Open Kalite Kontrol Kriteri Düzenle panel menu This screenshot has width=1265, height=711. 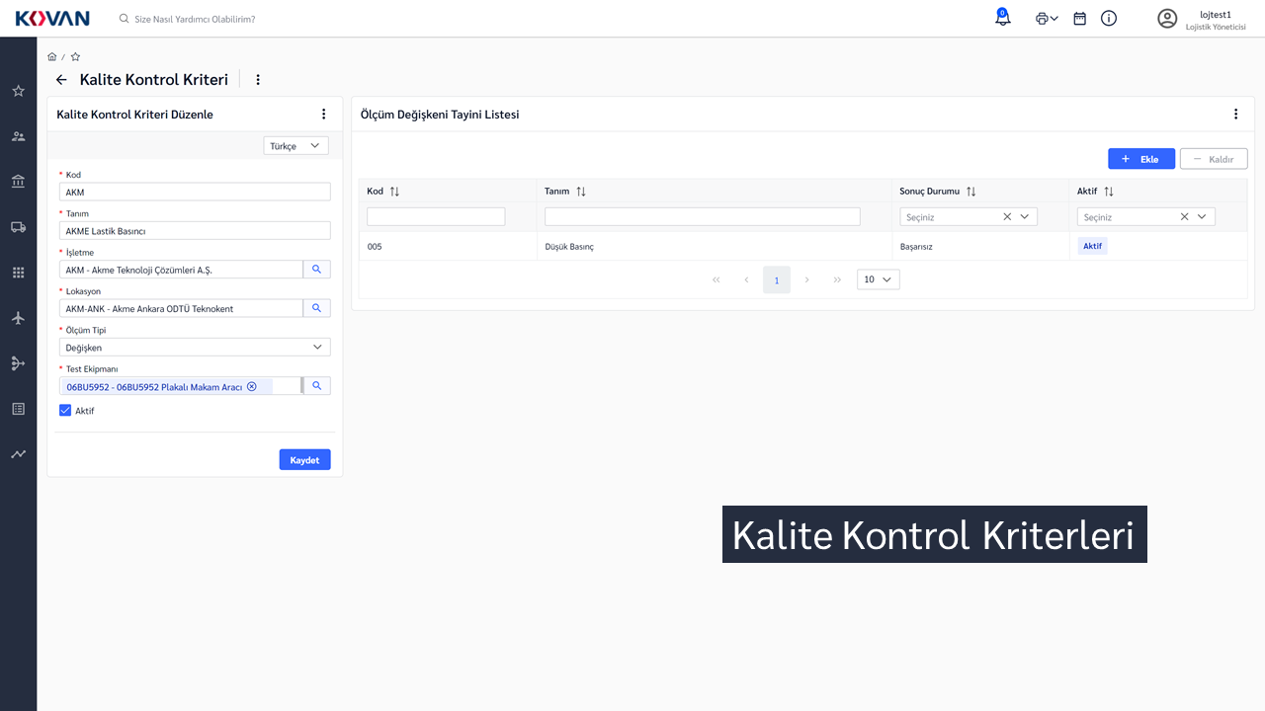tap(323, 115)
